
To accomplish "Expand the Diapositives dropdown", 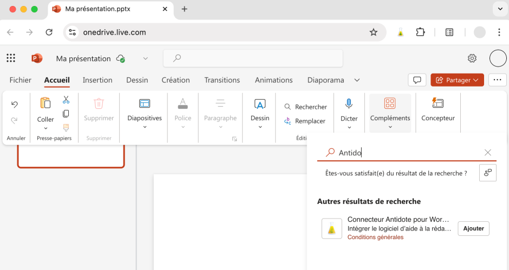I will tap(145, 127).
